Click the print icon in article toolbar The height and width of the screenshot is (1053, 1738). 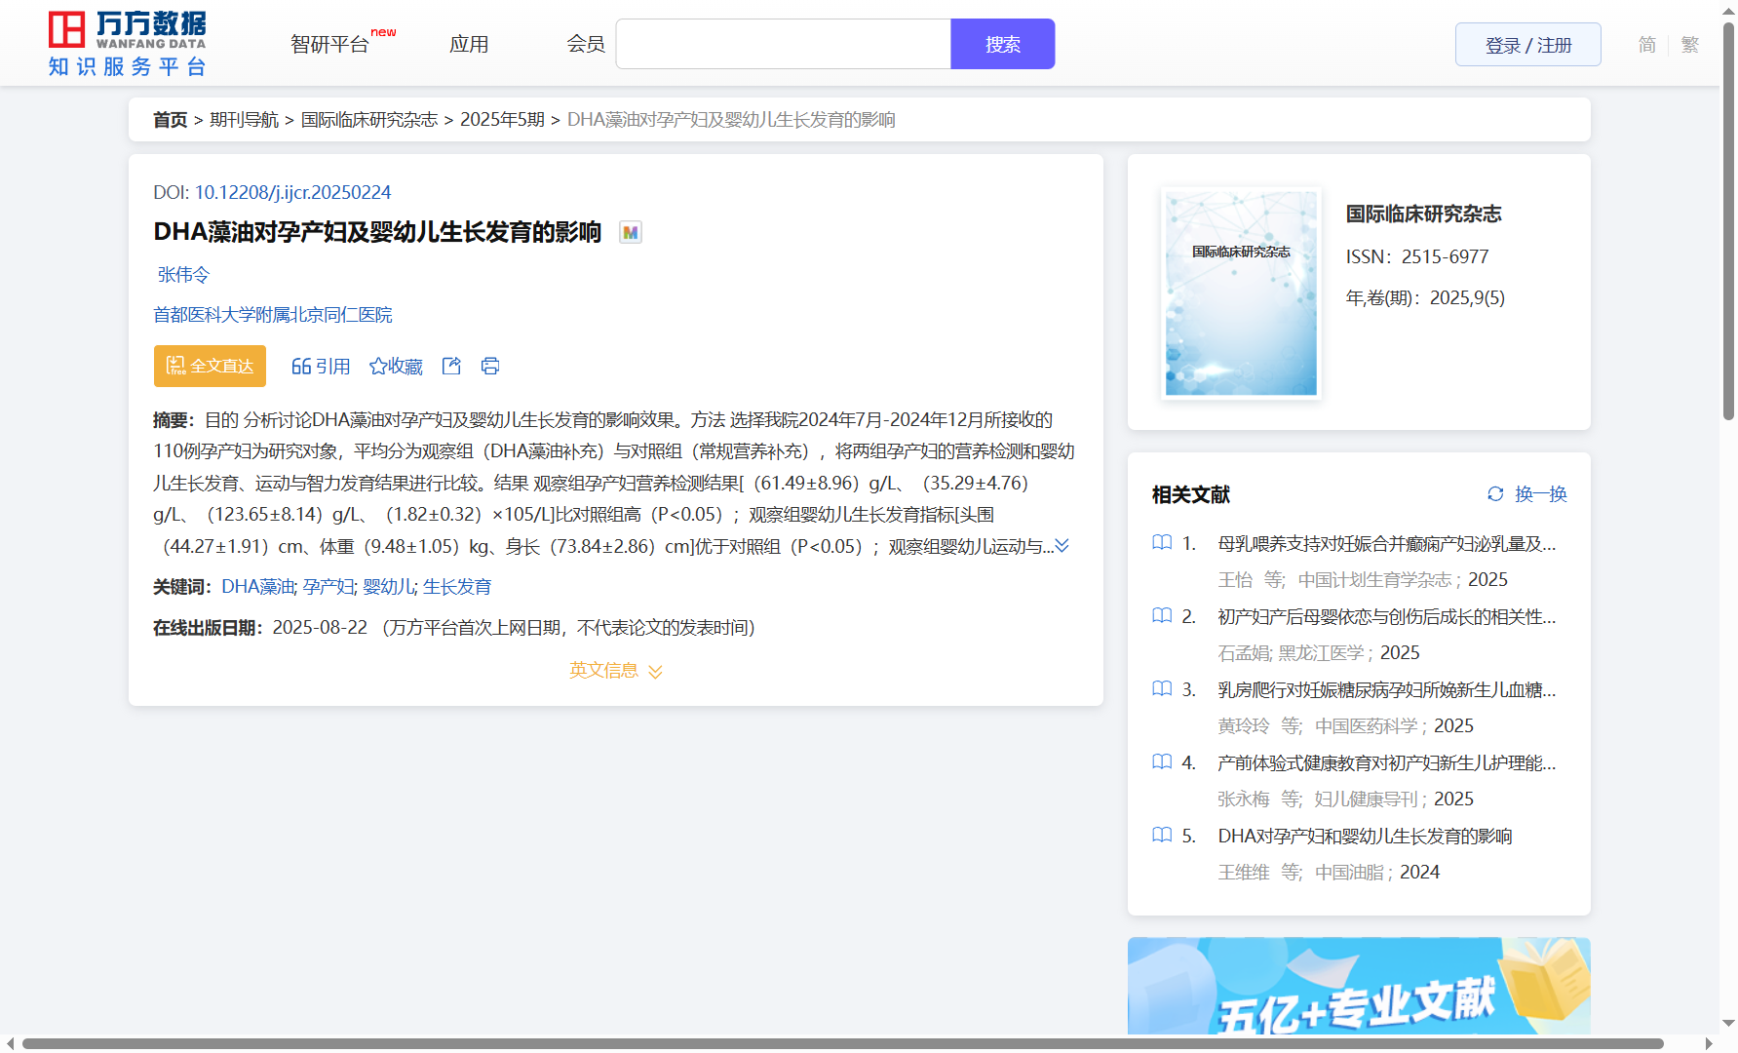pyautogui.click(x=490, y=366)
